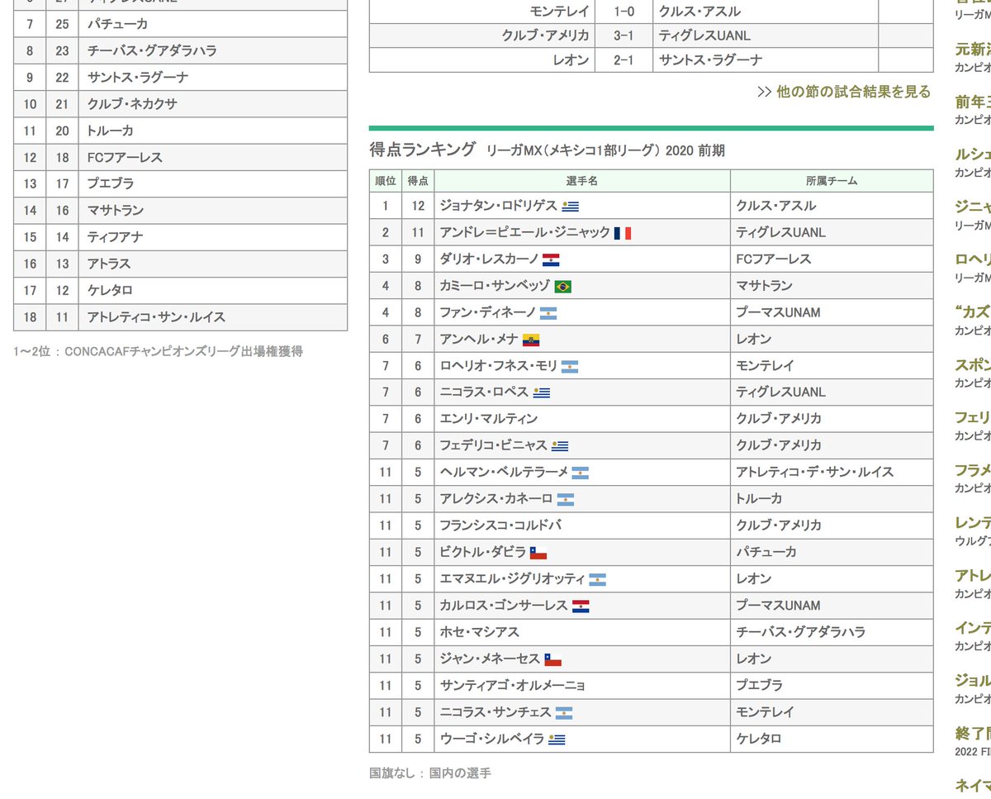Click Argentina flag beside ロヘリオ・フネス・モリ
The width and height of the screenshot is (991, 799).
(569, 366)
